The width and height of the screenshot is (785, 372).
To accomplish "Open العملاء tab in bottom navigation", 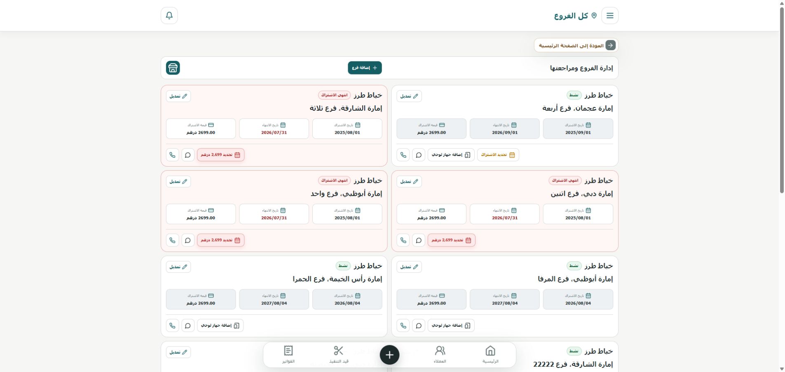I will pos(440,355).
